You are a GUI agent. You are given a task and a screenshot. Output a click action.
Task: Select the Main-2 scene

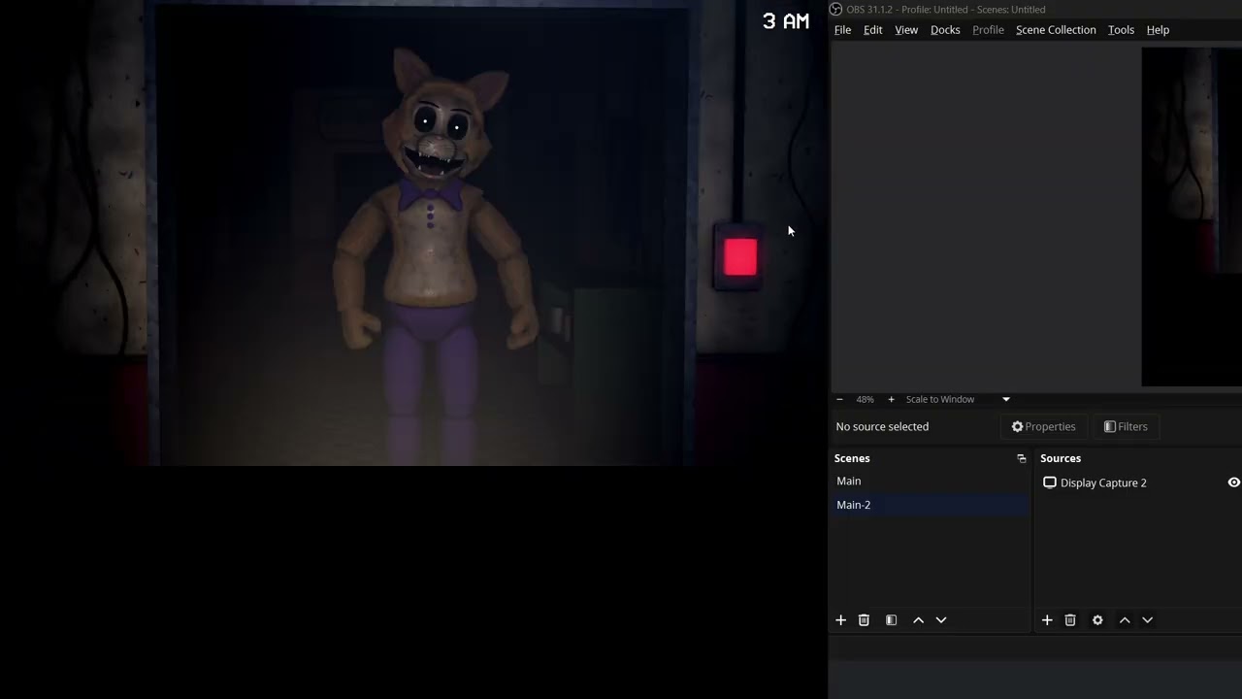pyautogui.click(x=930, y=505)
